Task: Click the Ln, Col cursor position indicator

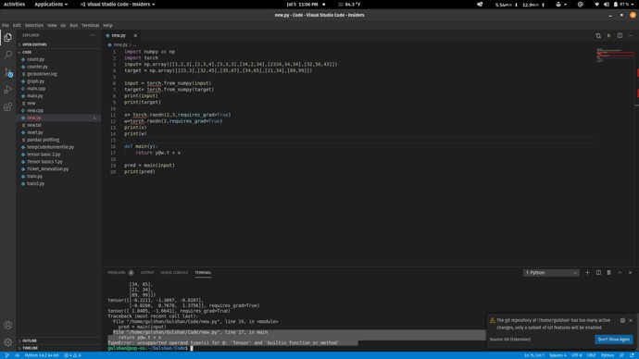Action: [533, 355]
